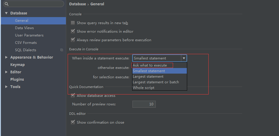Expand Appearance & Behavior section
Viewport: 279px width, 136px height.
6,57
